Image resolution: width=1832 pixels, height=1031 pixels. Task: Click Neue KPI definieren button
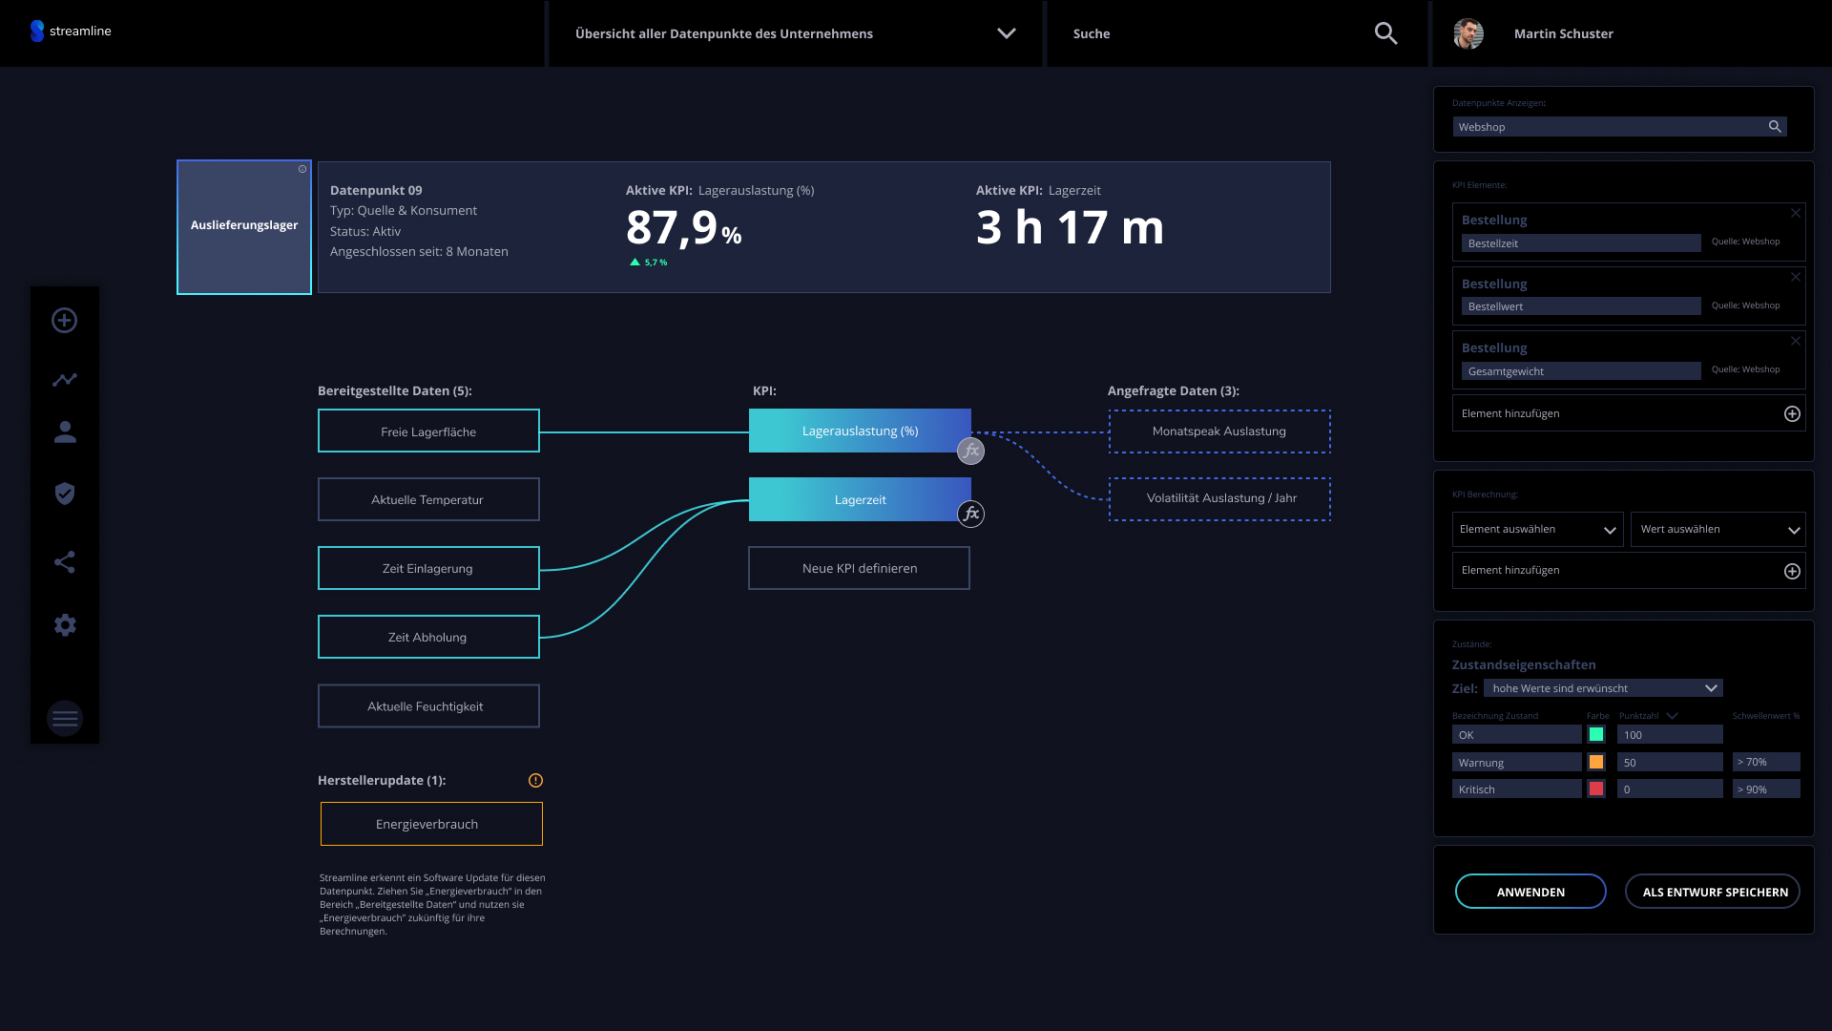coord(859,568)
